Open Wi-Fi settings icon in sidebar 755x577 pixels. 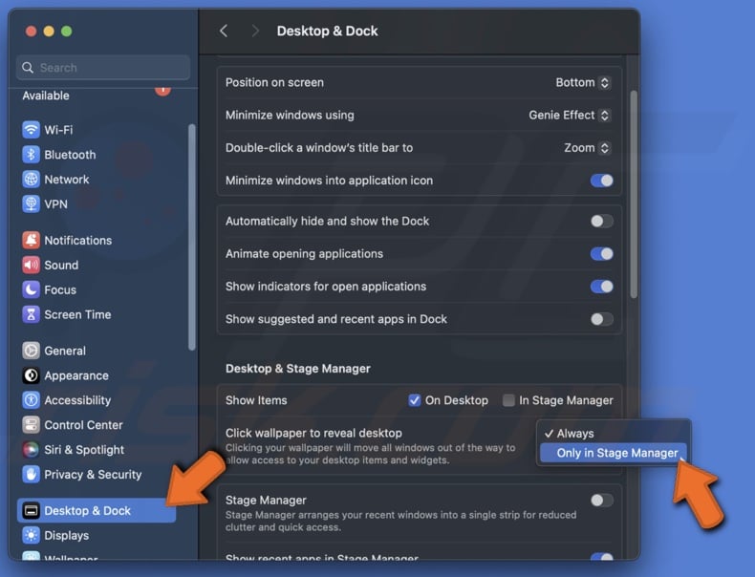point(31,130)
